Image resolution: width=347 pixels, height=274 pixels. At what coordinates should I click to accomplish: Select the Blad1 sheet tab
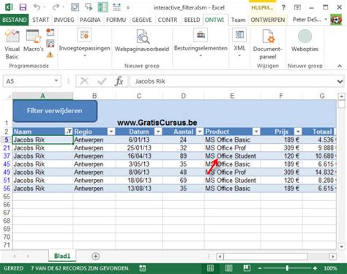pos(62,256)
